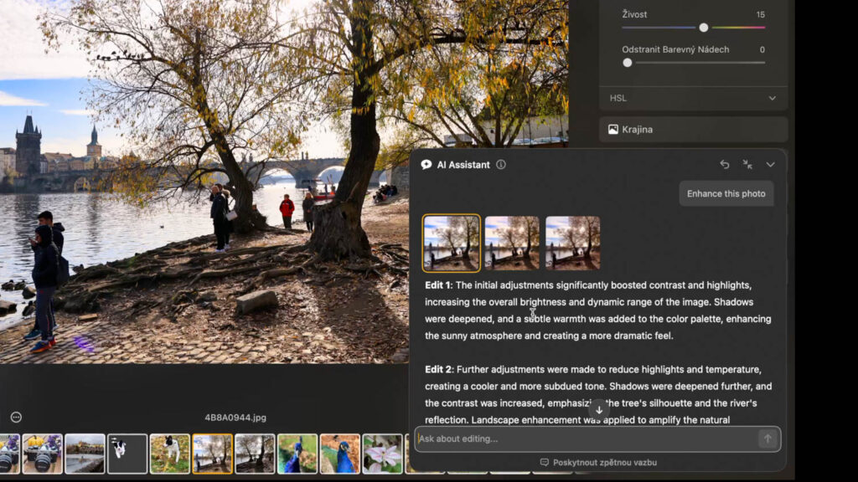Click the Odstranit Barevný Nádech value 0
The width and height of the screenshot is (858, 482).
762,49
